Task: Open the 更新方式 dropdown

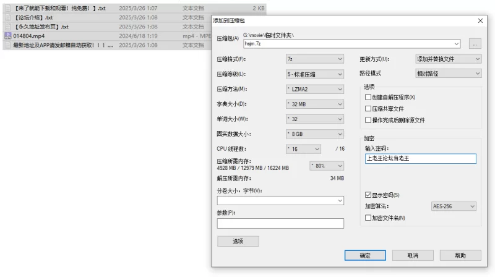Action: tap(449, 59)
